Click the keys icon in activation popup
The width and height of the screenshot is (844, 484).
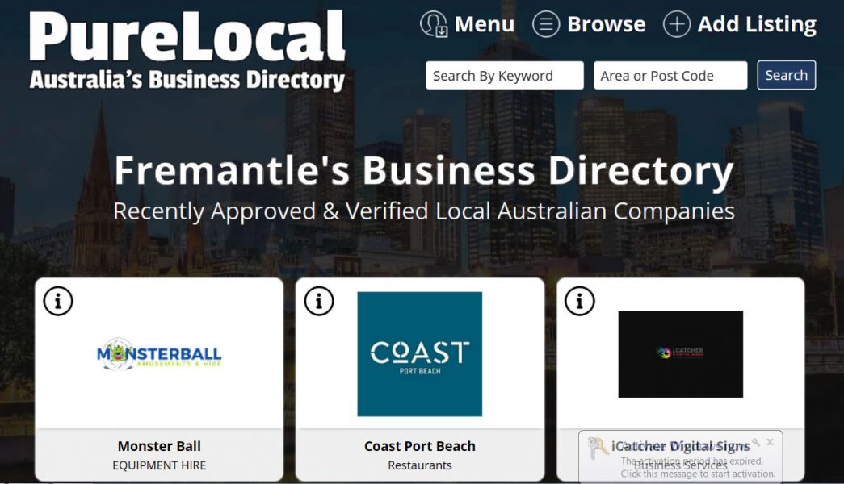pyautogui.click(x=598, y=448)
